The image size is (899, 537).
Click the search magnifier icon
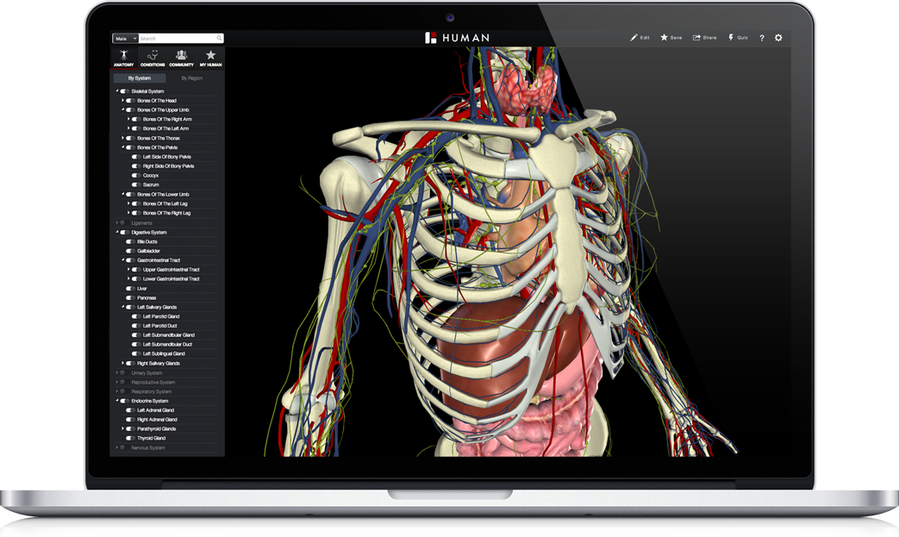[219, 39]
